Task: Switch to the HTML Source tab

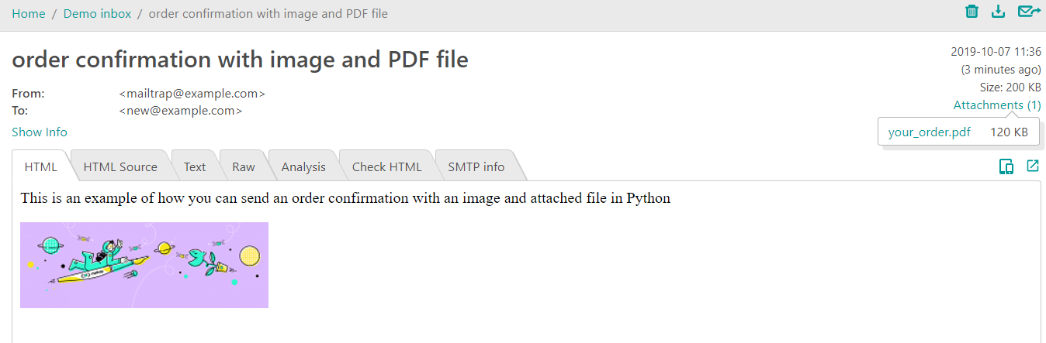Action: [120, 166]
